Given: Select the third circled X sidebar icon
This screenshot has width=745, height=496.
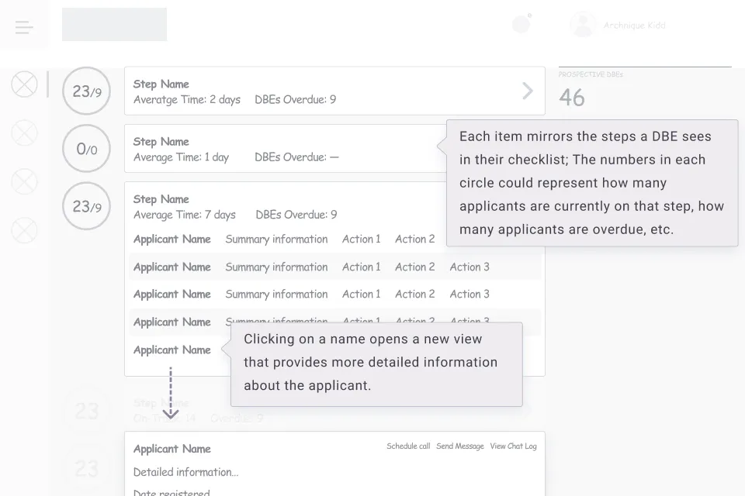Looking at the screenshot, I should [x=24, y=181].
